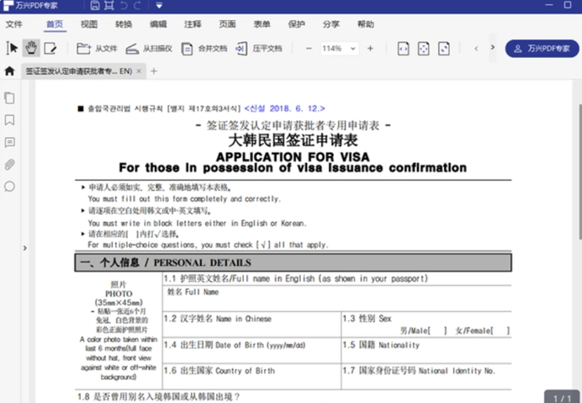582x403 pixels.
Task: Click the undo arrow icon
Action: click(124, 5)
